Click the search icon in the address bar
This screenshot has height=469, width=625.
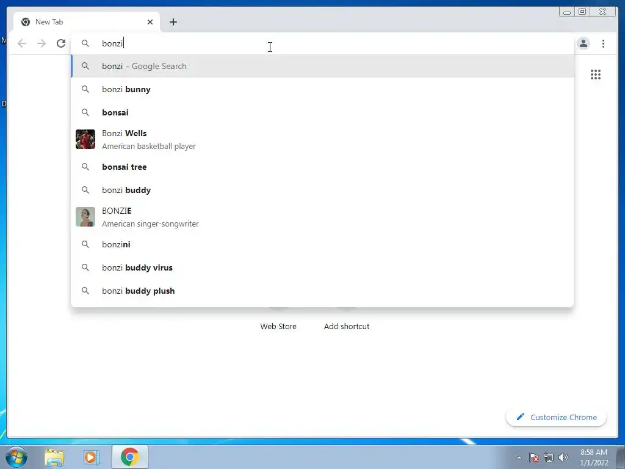pos(85,43)
